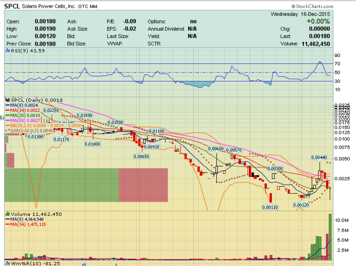
Task: Click the date Wednesday 16-Dec-2015
Action: tap(300, 14)
